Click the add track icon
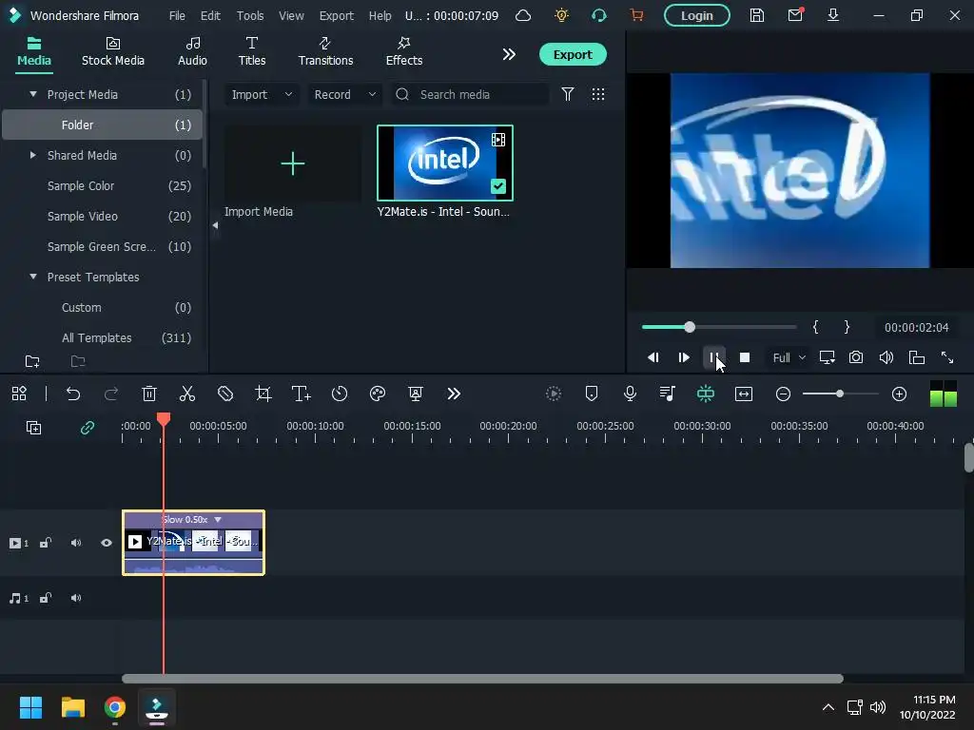 coord(33,428)
